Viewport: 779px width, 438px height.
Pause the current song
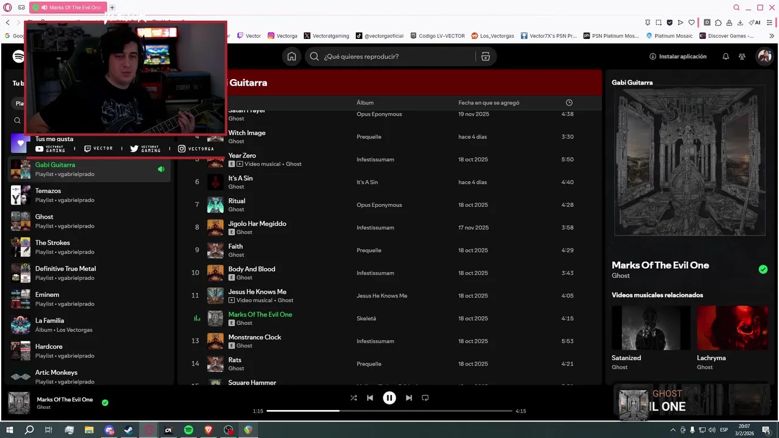tap(389, 398)
